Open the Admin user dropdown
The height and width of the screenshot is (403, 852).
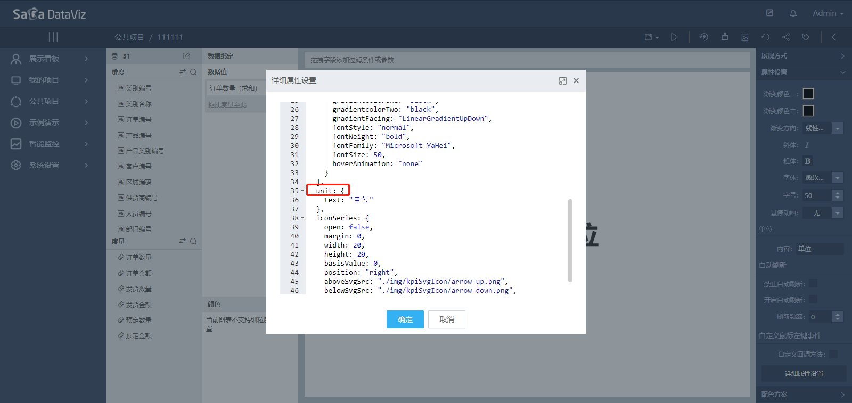pyautogui.click(x=828, y=13)
